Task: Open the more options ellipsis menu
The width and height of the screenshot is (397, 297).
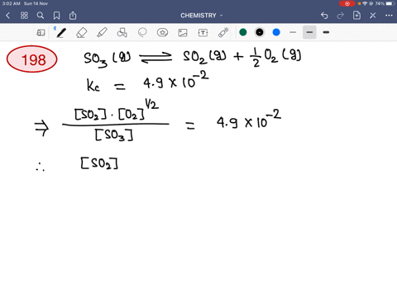Action: click(389, 16)
